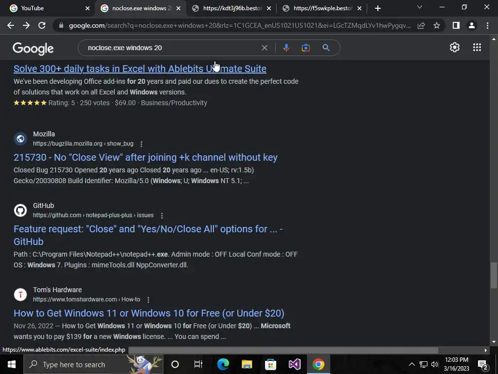
Task: Click the horizontal scrollbar right arrow
Action: coord(486,350)
